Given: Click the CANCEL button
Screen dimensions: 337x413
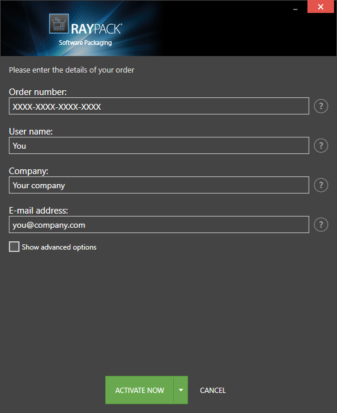Looking at the screenshot, I should click(213, 391).
